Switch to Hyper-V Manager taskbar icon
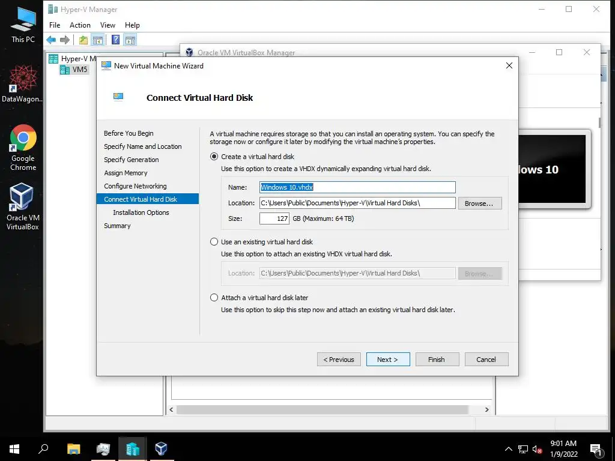Viewport: 615px width, 461px height. (x=133, y=449)
